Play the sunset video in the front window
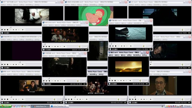 click(110, 81)
